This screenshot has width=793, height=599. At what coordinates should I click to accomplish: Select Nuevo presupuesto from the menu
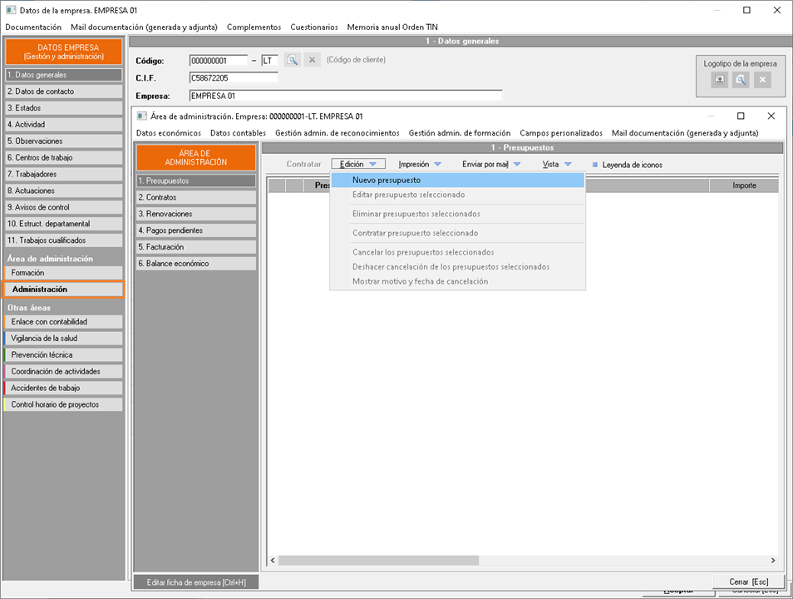click(x=387, y=180)
